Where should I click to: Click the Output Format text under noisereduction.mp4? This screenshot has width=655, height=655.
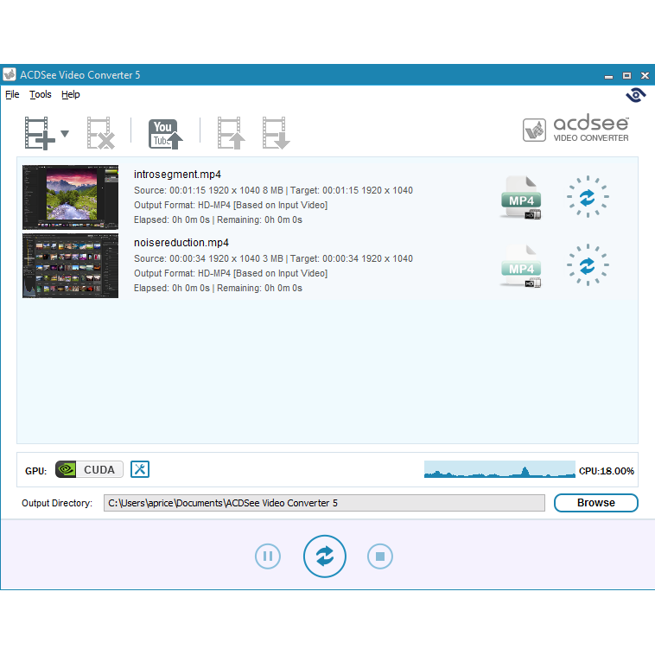pos(231,274)
